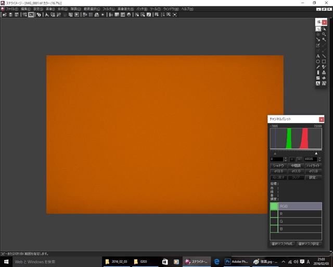The height and width of the screenshot is (267, 333).
Task: Select the Text tool in tool palette
Action: [318, 56]
